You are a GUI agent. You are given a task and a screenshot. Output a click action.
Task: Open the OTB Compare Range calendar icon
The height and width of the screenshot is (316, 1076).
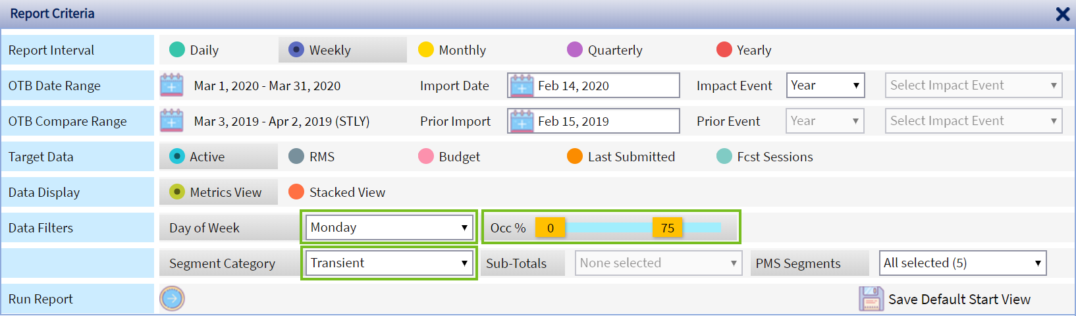[172, 121]
